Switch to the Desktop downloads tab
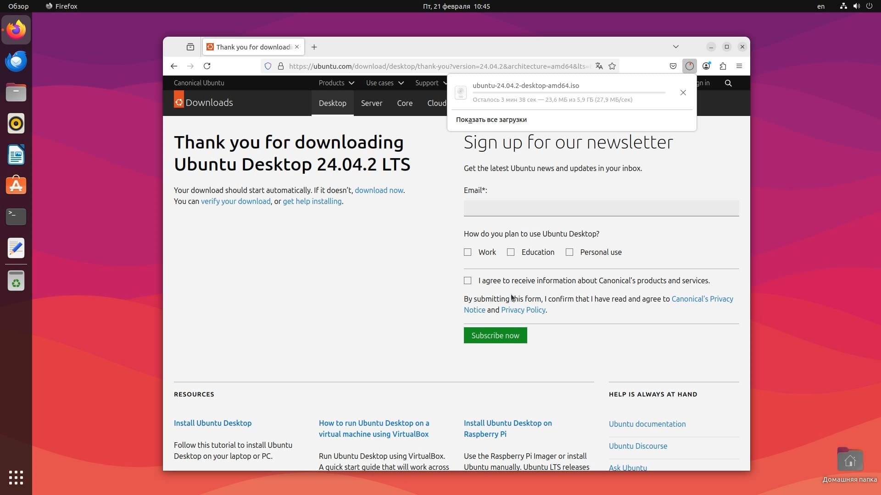The height and width of the screenshot is (495, 881). 333,103
